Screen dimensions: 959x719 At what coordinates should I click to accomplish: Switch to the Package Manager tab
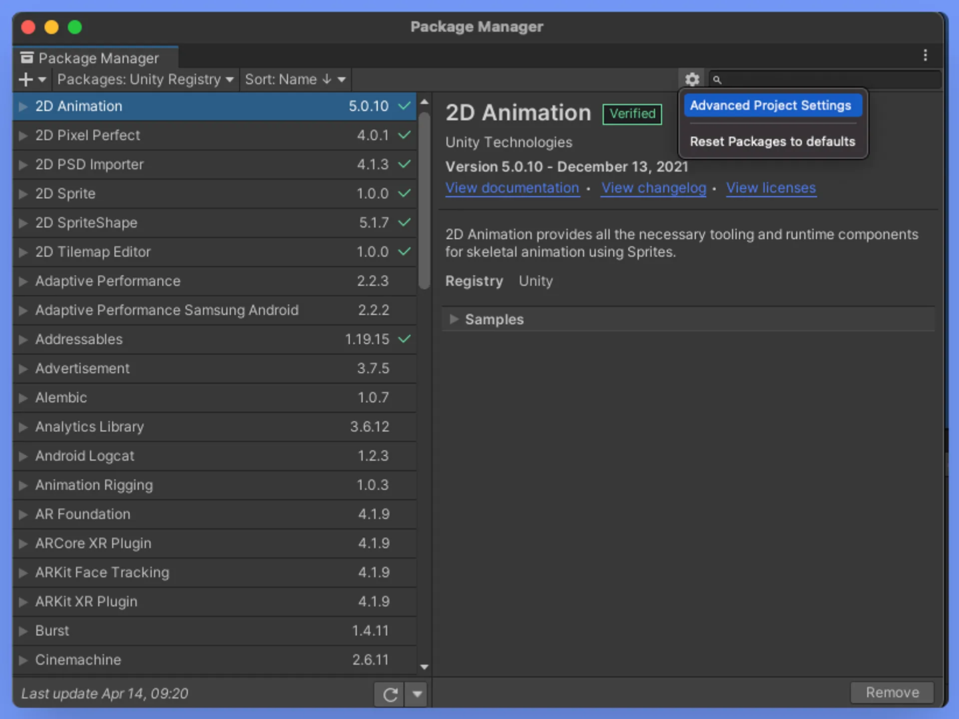tap(95, 58)
